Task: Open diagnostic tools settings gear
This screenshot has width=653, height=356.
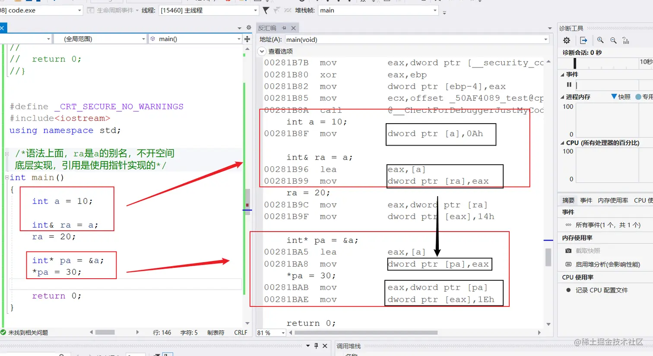Action: (567, 40)
